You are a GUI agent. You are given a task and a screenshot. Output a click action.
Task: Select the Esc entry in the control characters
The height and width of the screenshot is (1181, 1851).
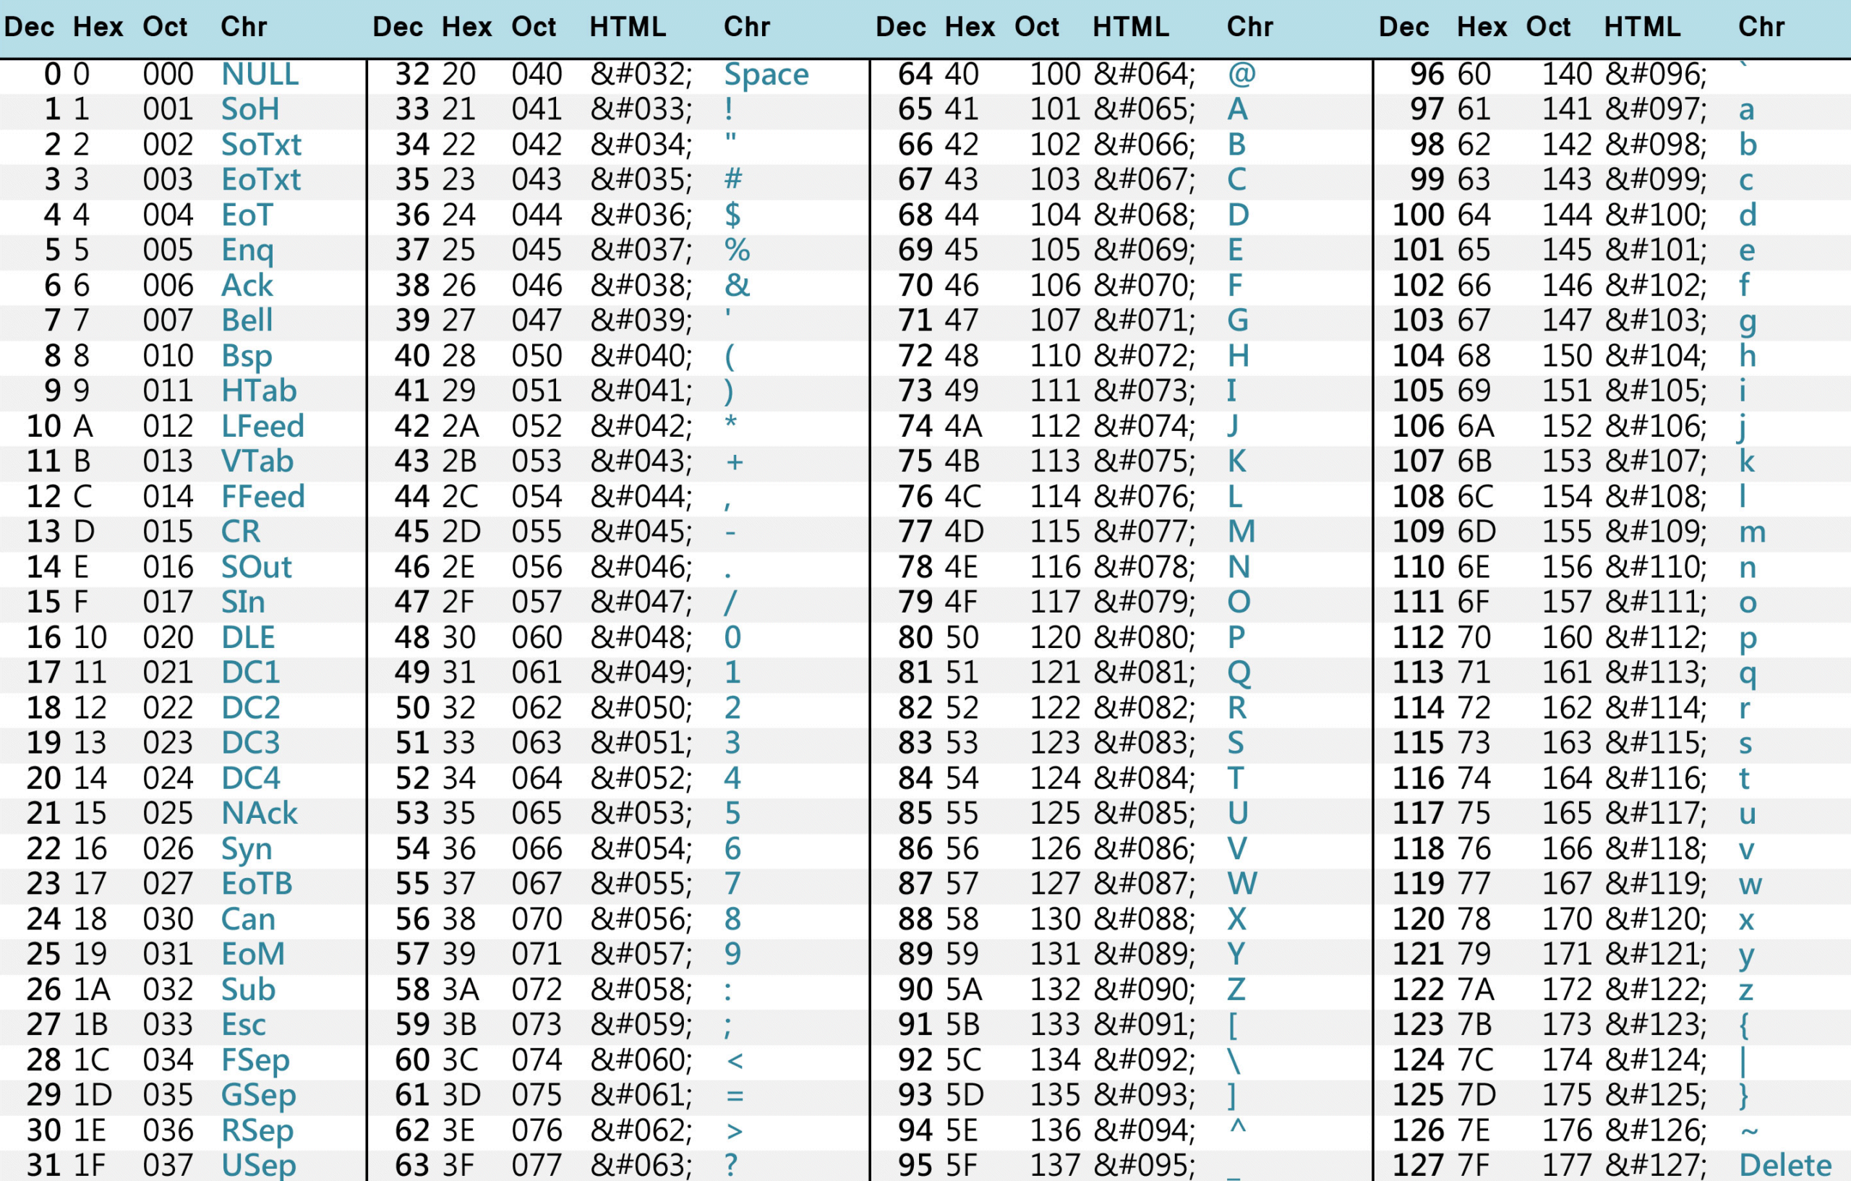[243, 1024]
